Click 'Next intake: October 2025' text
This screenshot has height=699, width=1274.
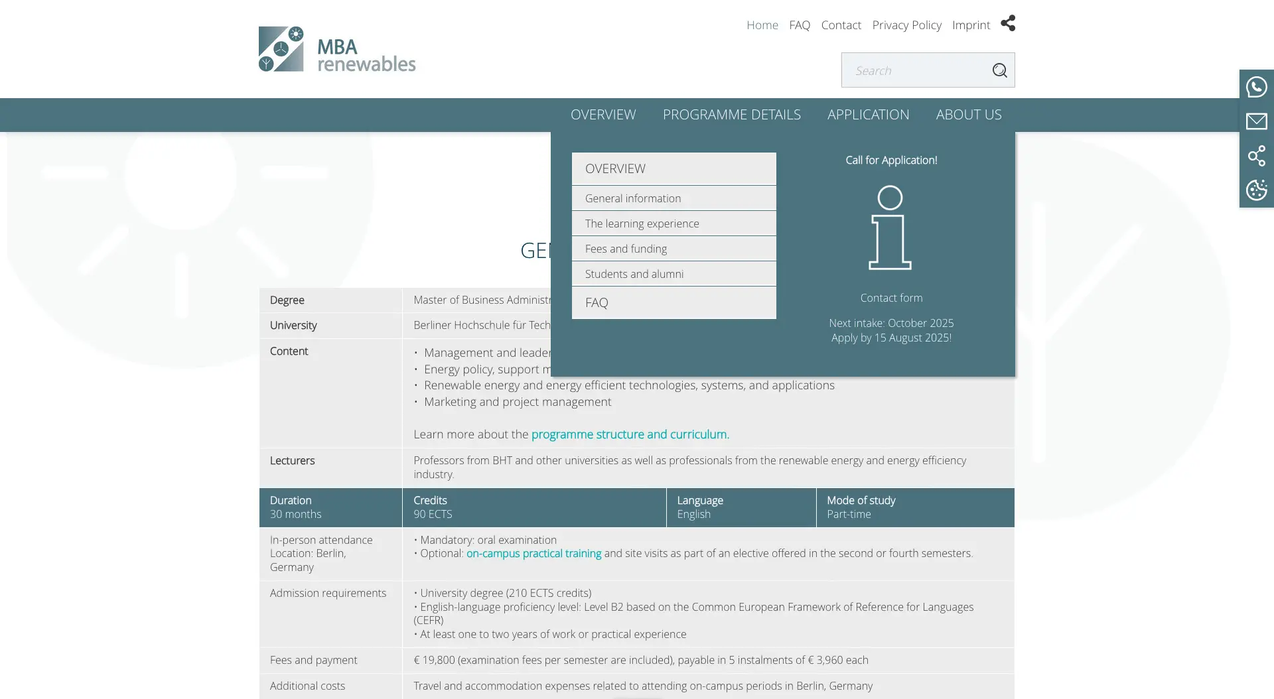(891, 323)
